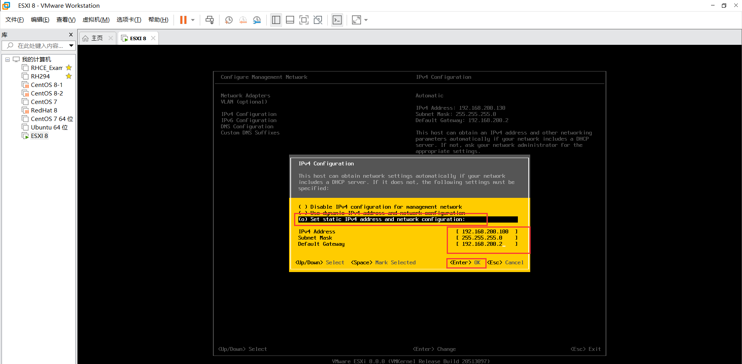The width and height of the screenshot is (742, 364).
Task: Open the 文件(F) menu
Action: click(15, 20)
